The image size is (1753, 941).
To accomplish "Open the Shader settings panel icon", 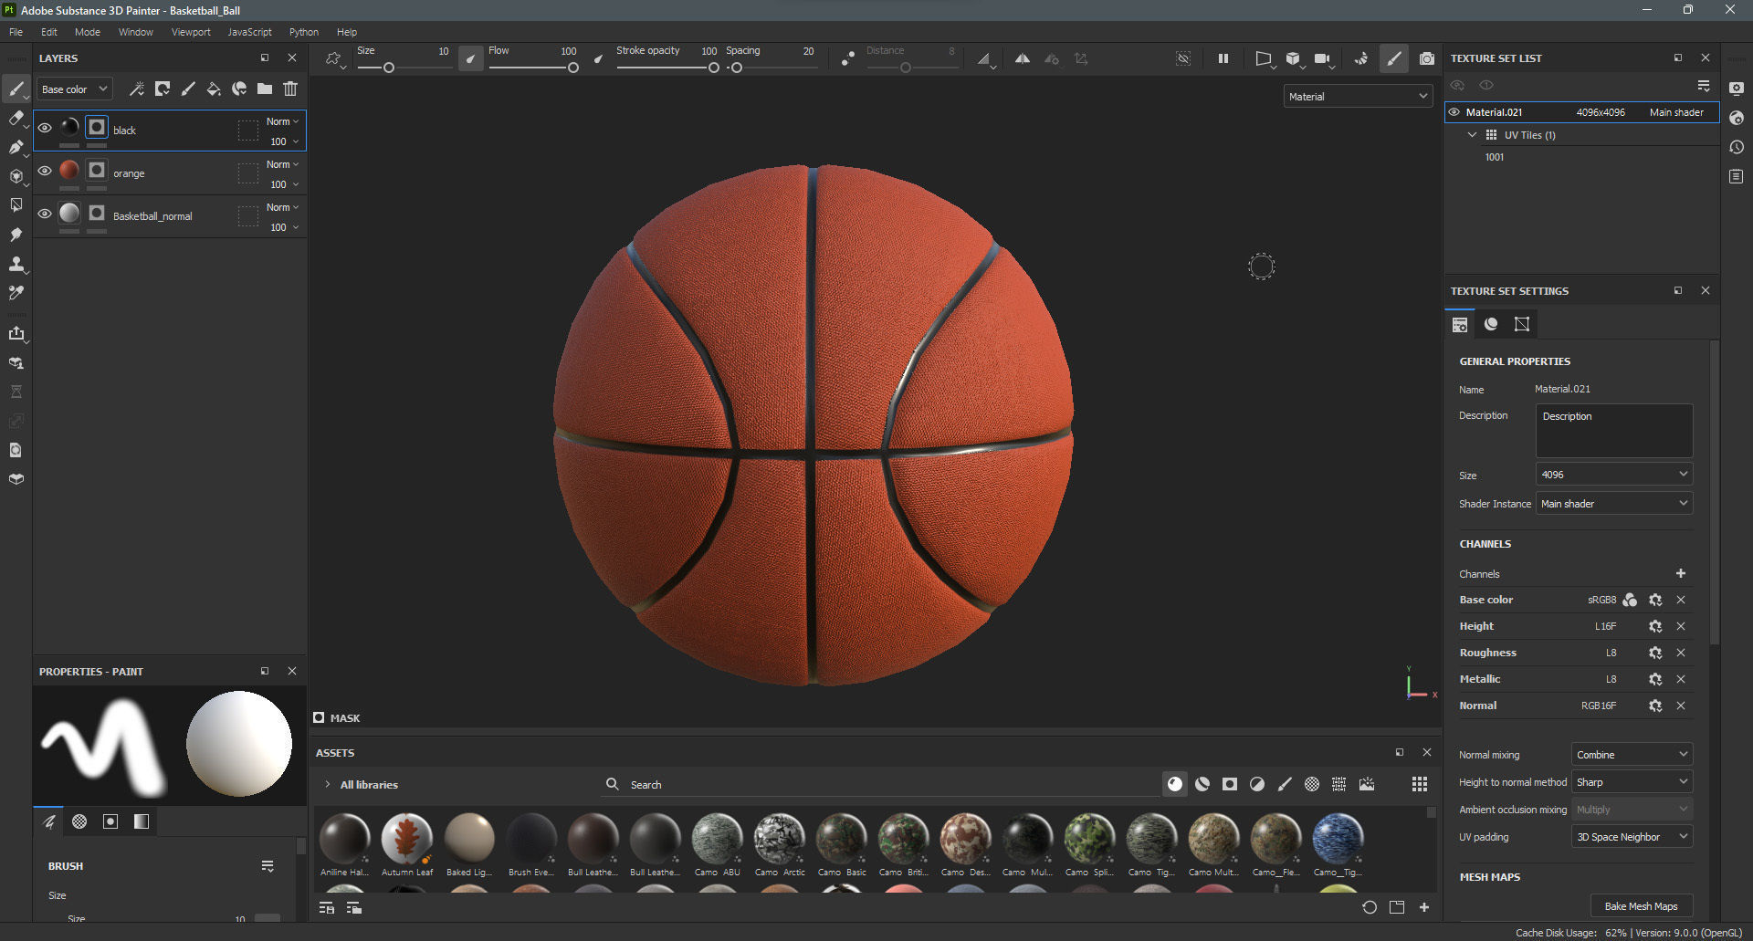I will [x=1737, y=118].
